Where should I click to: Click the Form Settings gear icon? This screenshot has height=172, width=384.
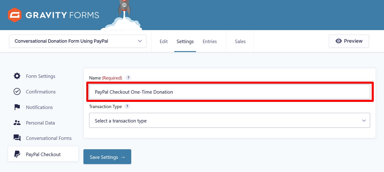click(x=17, y=76)
